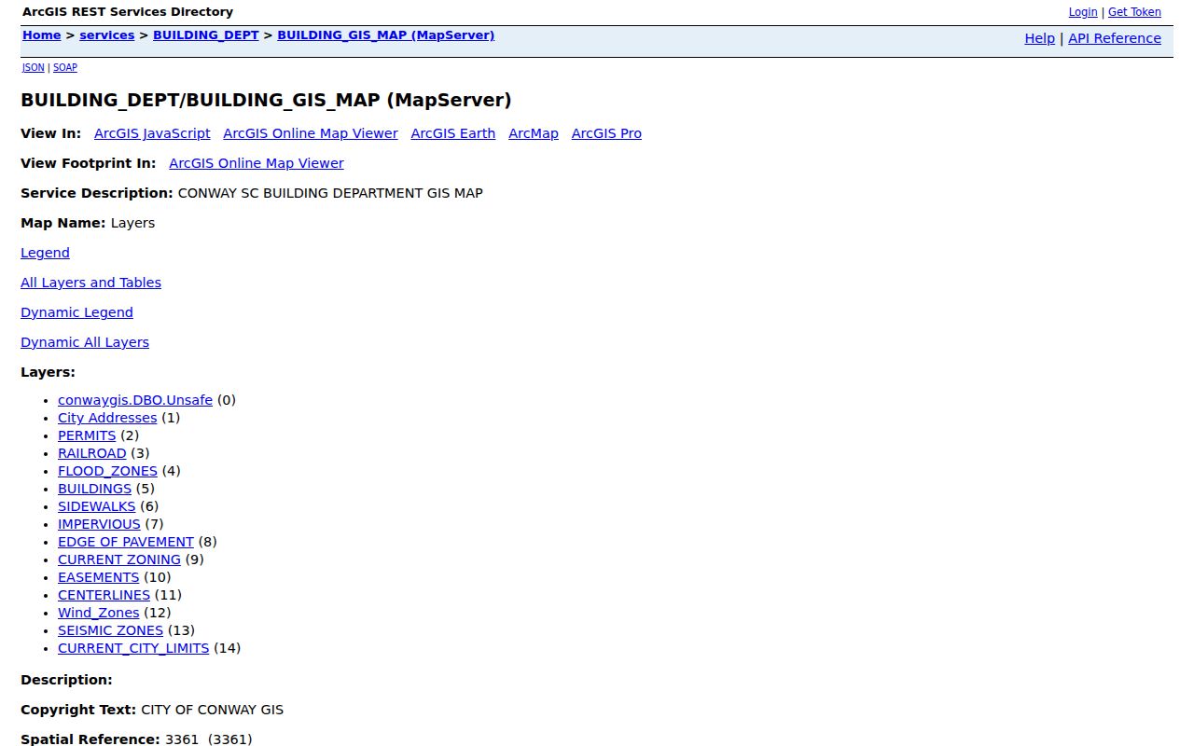View map in ArcGIS Earth
Viewport: 1194px width, 746px height.
[453, 133]
